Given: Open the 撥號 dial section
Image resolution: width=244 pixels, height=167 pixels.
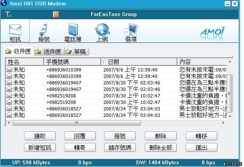Looking at the screenshot, I should (44, 33).
